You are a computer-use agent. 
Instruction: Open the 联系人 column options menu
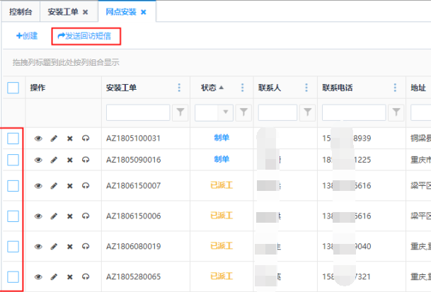pos(306,88)
